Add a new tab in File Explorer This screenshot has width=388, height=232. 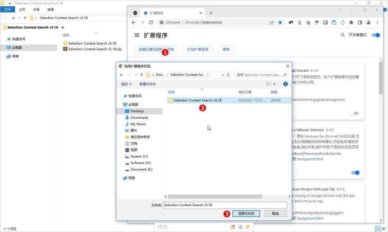tap(63, 27)
